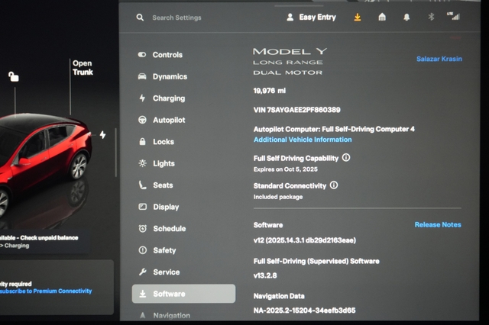Tap info icon beside Standard Connectivity
This screenshot has height=325, width=489.
click(334, 185)
